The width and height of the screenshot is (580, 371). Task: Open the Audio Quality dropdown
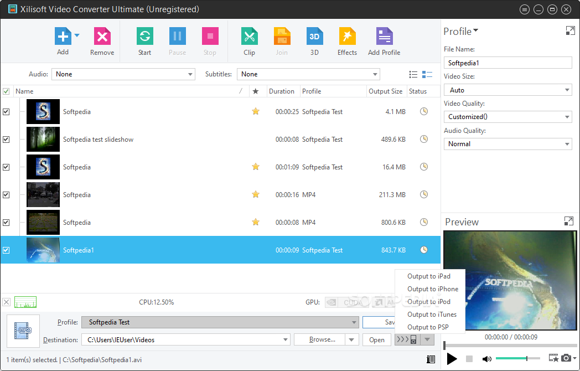pos(508,143)
